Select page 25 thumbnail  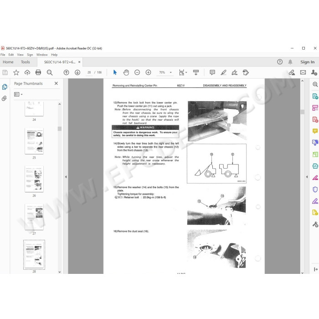point(34,141)
